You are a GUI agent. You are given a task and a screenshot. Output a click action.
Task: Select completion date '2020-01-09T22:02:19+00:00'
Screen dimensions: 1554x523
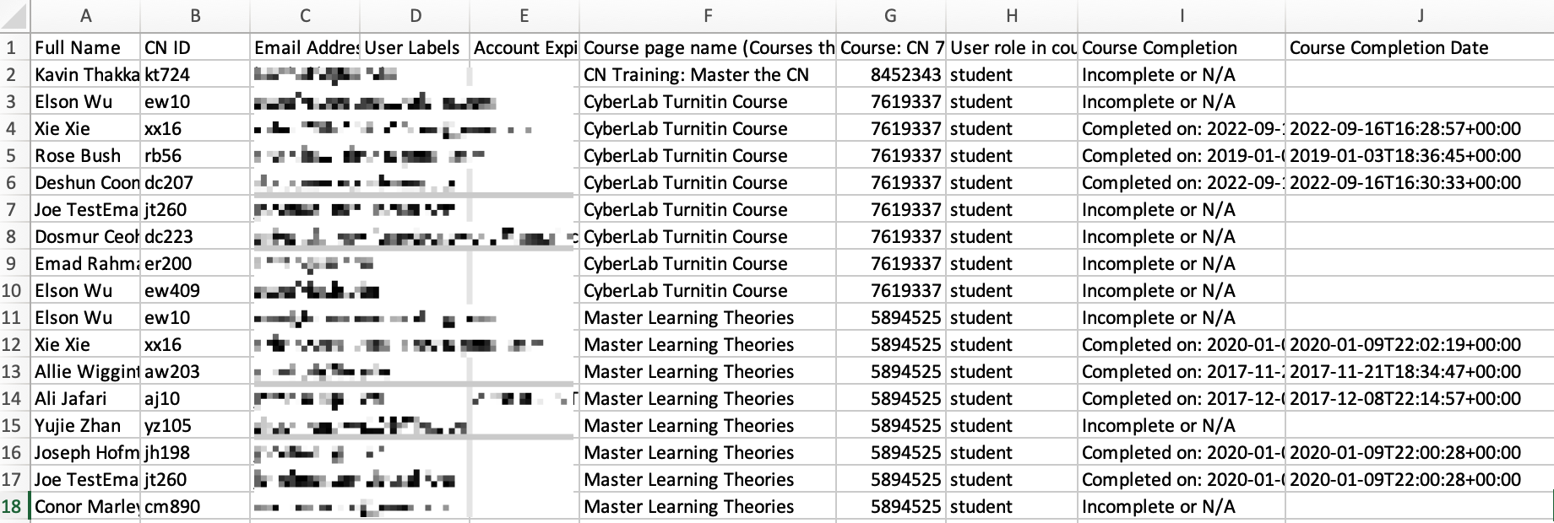(1420, 344)
